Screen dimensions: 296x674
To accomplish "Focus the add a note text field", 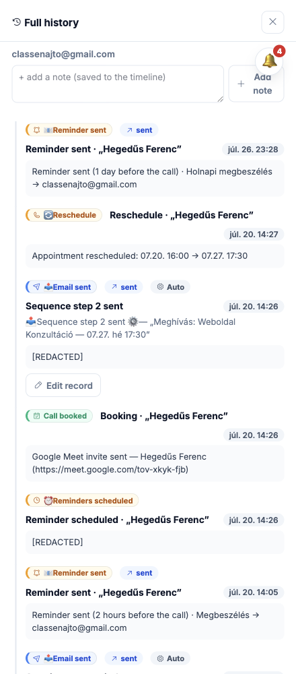I will (118, 84).
